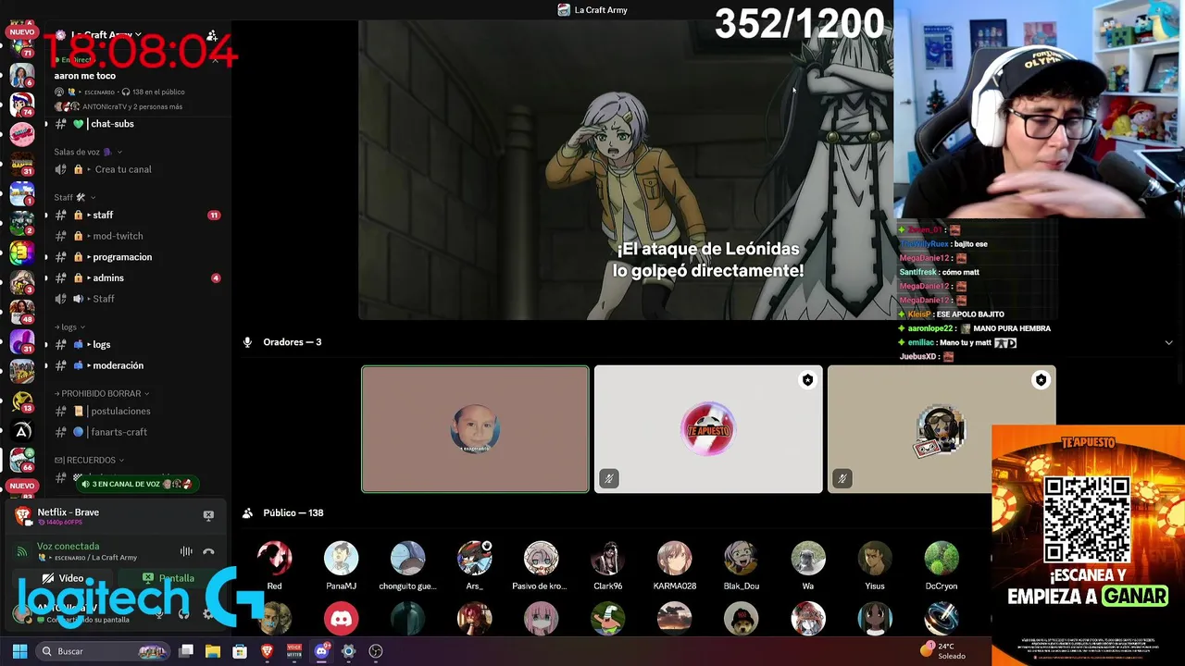Open audience member Clark96's profile

(x=608, y=566)
